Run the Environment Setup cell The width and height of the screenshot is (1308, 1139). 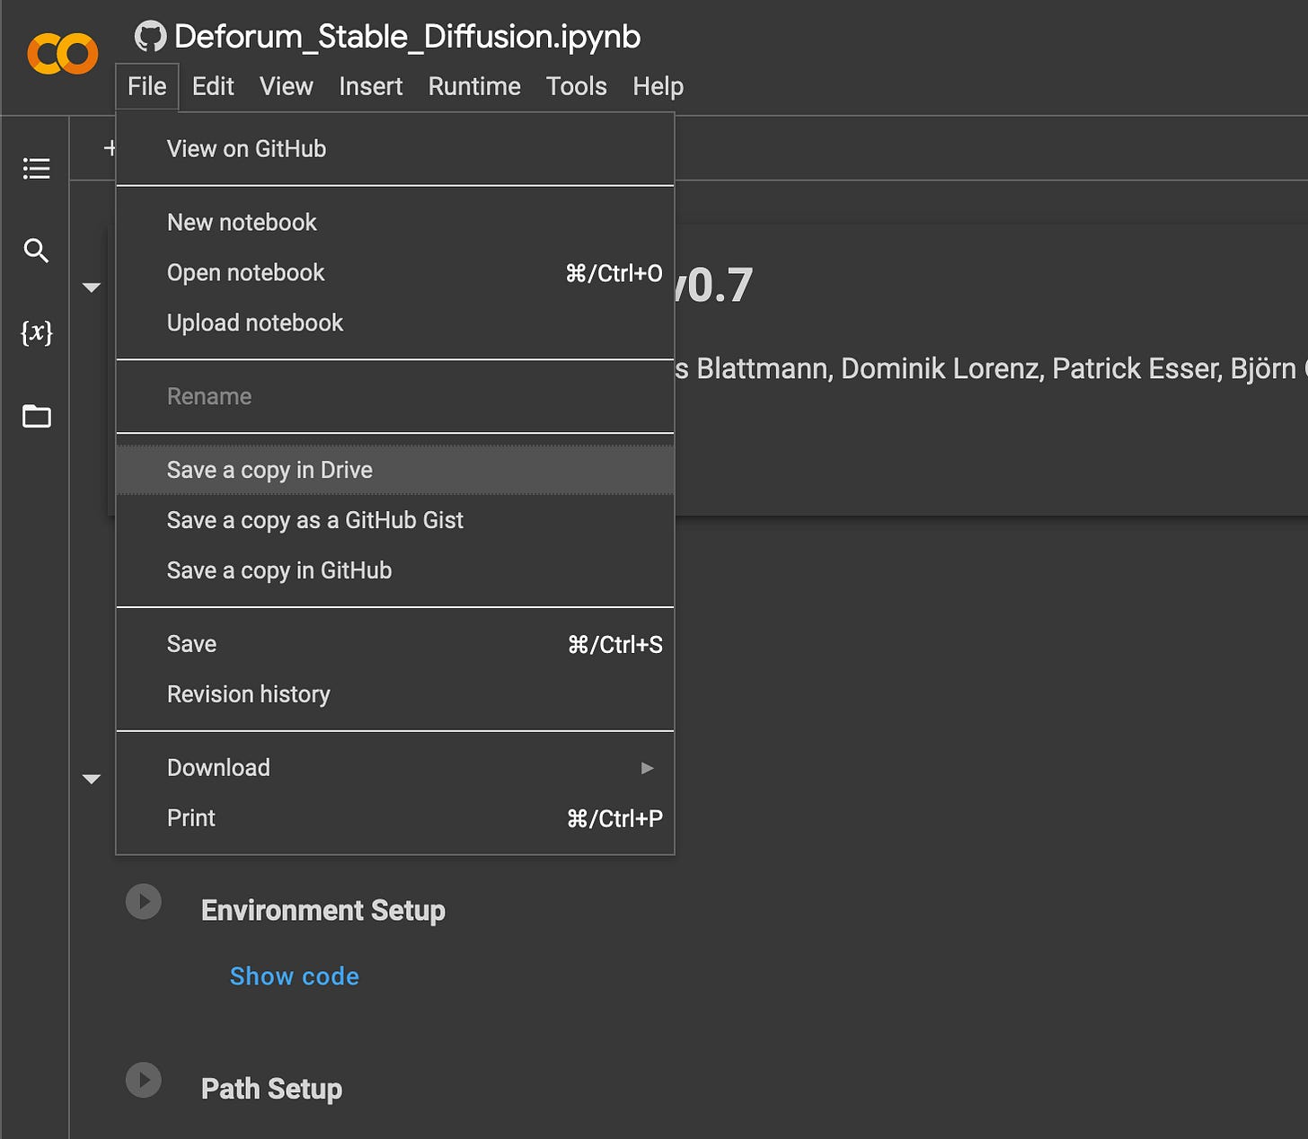[x=144, y=901]
